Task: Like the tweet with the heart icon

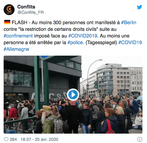Action: [6, 139]
